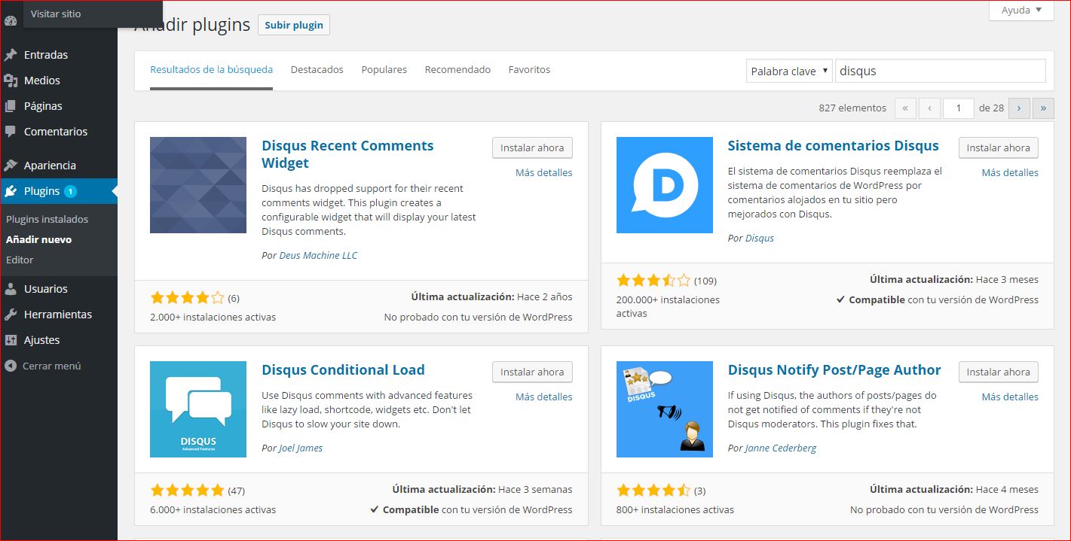The width and height of the screenshot is (1071, 541).
Task: Open Disqus Recent Comments Widget thumbnail
Action: click(198, 185)
